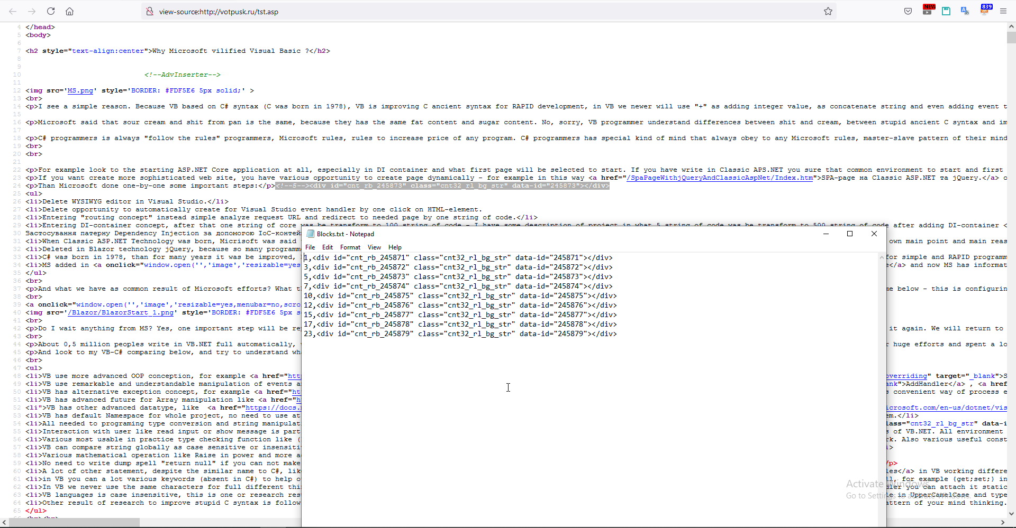Click the Notepad line with cnt_rb_245874

(458, 286)
